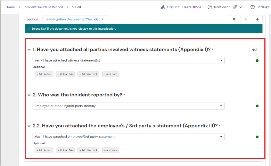271x166 pixels.
Task: Collapse question 2.2 using its chevron
Action: (29, 126)
